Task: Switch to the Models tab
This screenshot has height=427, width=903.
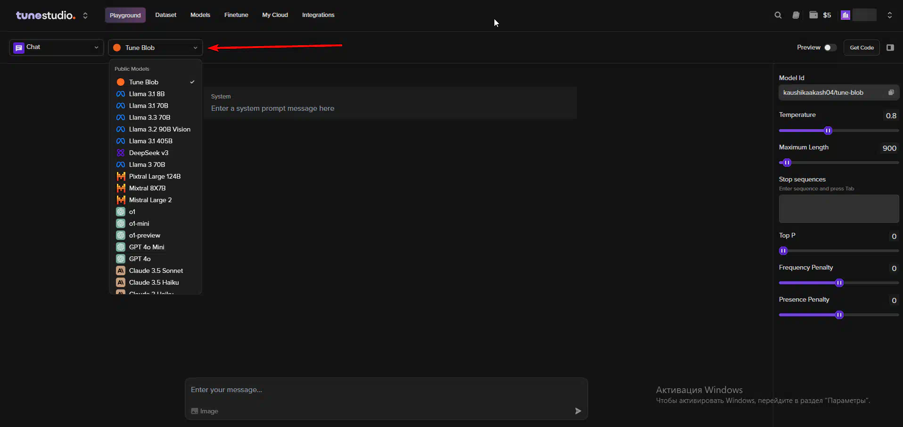Action: (200, 15)
